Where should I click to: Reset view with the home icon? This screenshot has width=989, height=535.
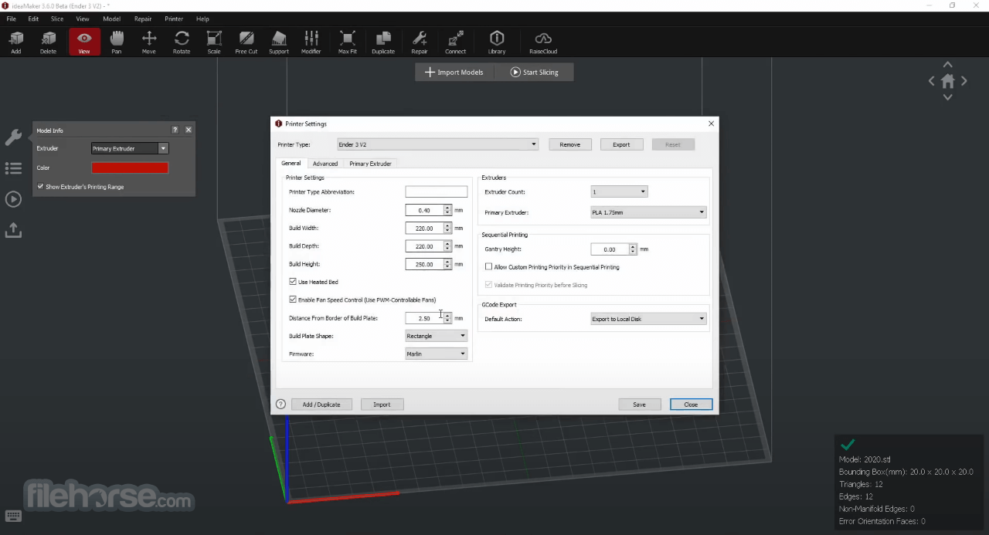point(948,81)
